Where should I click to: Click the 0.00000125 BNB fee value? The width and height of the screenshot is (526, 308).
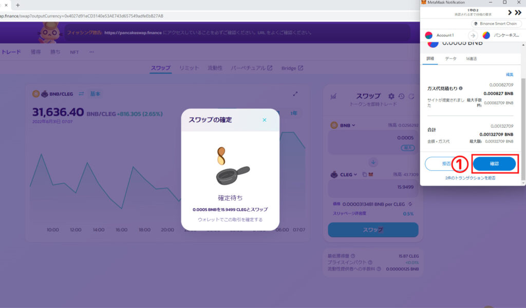coord(402,269)
